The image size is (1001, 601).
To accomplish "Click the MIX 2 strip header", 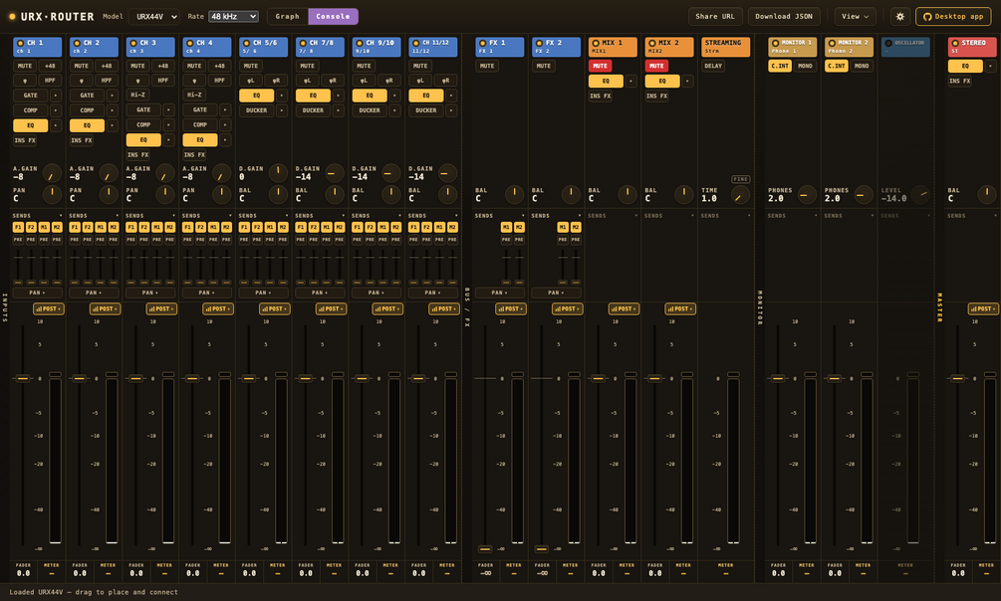I will tap(669, 47).
